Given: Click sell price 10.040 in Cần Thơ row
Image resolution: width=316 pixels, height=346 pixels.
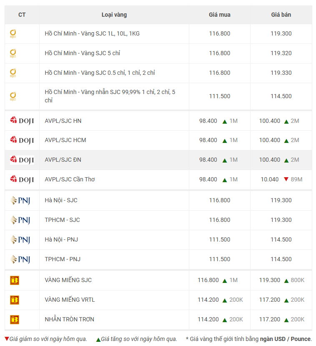Looking at the screenshot, I should (x=270, y=179).
